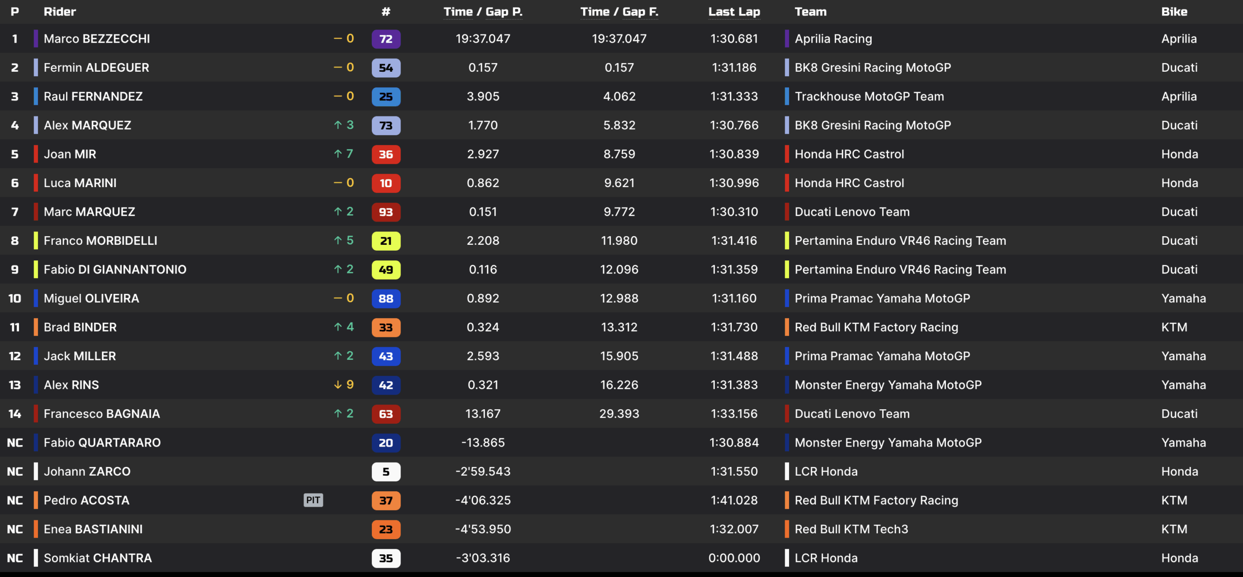
Task: Click the Time / Gap F. column header
Action: click(619, 12)
